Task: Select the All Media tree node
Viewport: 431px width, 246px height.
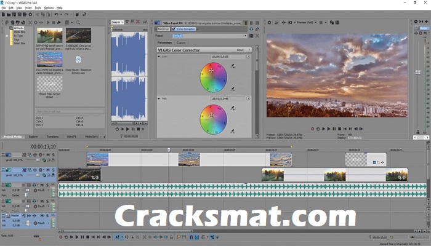Action: click(x=18, y=28)
